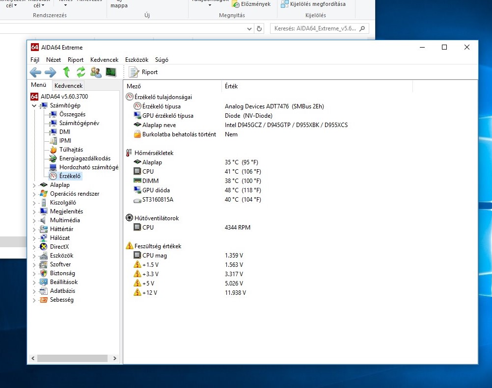The width and height of the screenshot is (492, 388).
Task: Click the DirectX X logo icon
Action: click(x=44, y=247)
